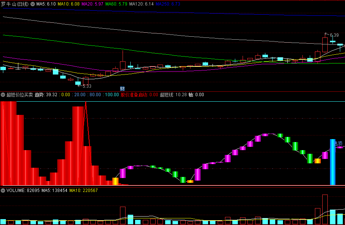Click the 罗牛山(日线) chart title
Image resolution: width=345 pixels, height=225 pixels.
click(15, 4)
